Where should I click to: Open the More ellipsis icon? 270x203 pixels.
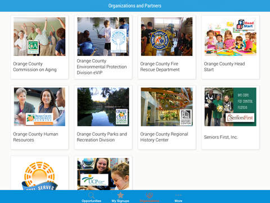[178, 195]
